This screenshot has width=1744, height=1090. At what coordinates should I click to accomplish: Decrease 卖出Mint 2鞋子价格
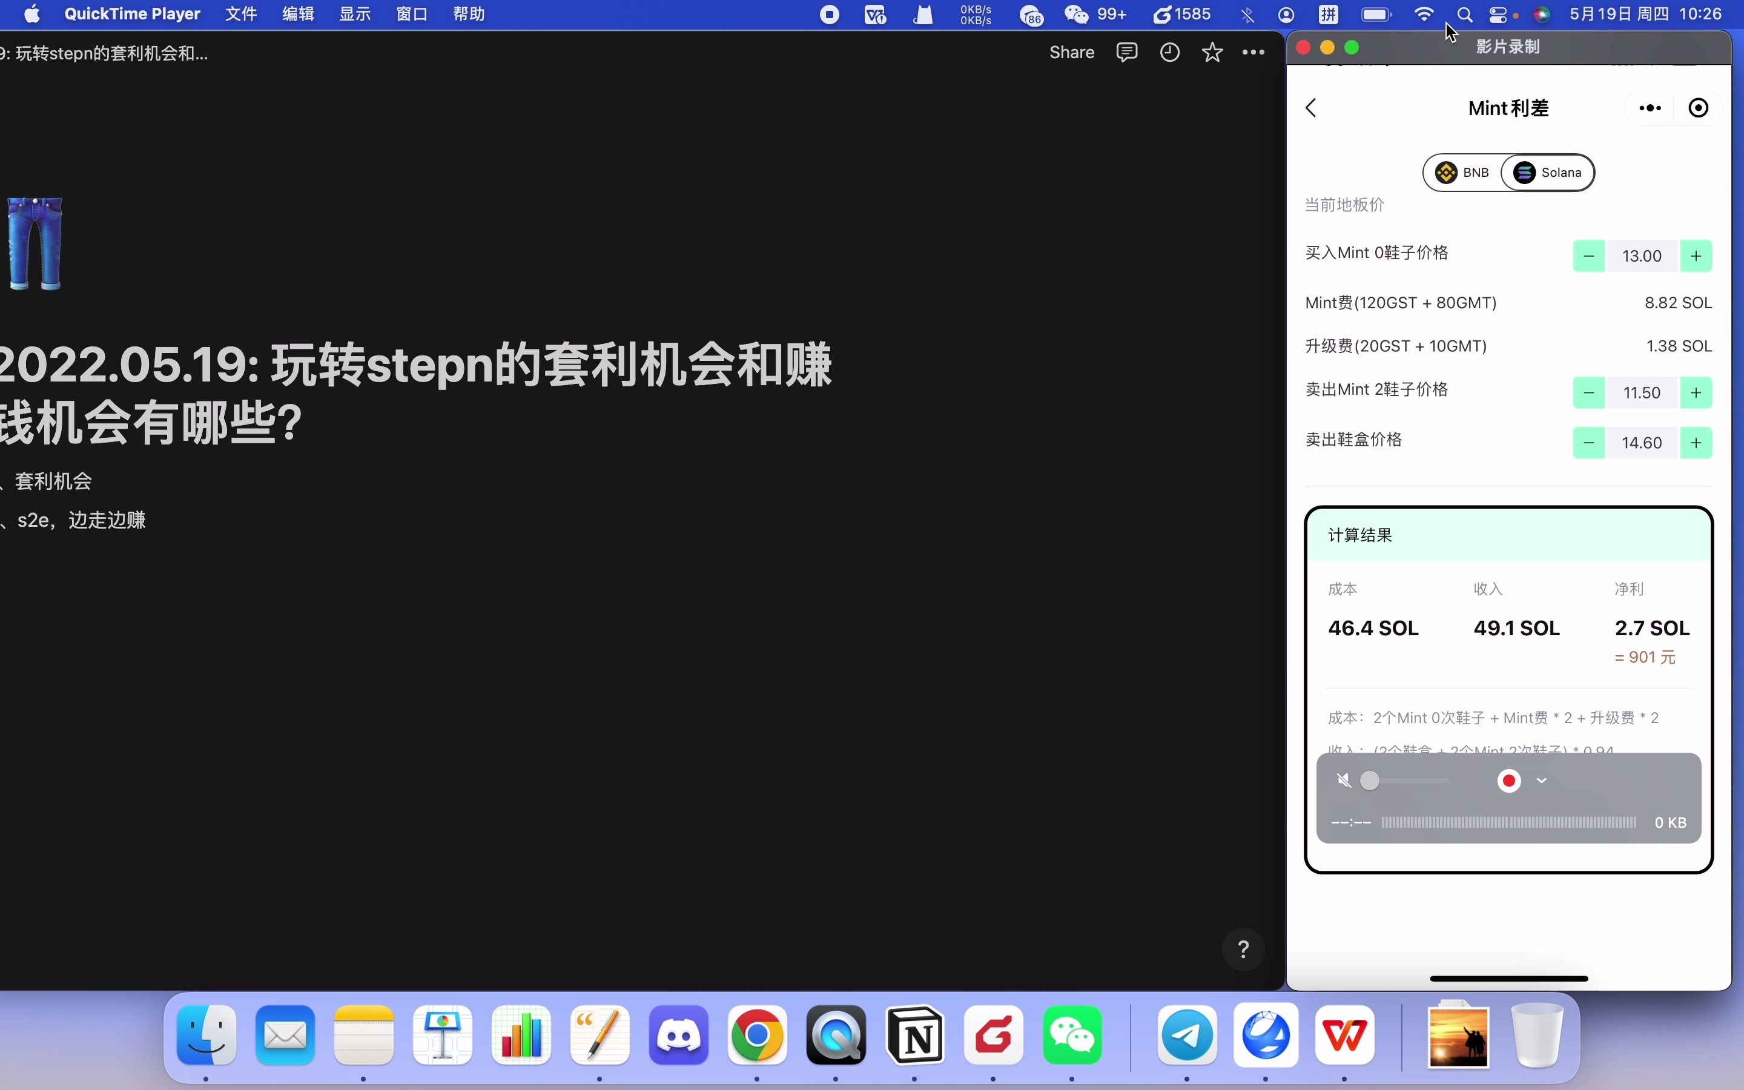[1588, 393]
